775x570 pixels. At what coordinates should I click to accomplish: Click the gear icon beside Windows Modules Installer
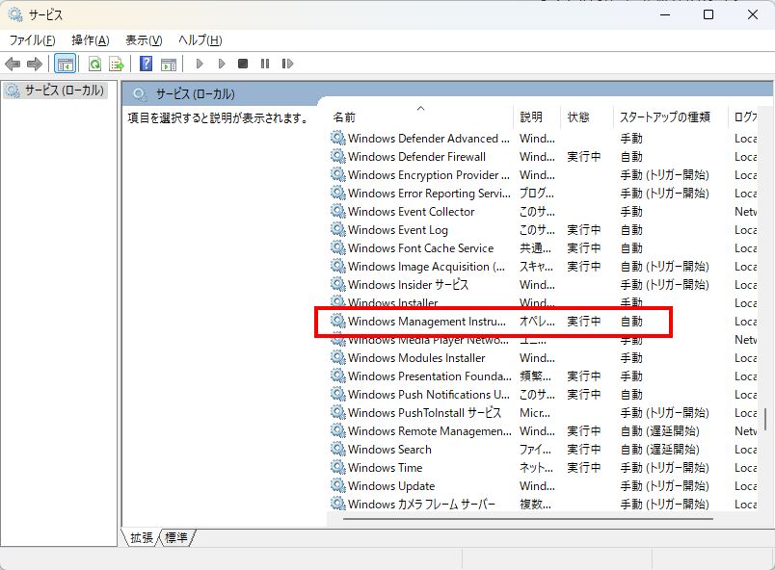point(338,358)
